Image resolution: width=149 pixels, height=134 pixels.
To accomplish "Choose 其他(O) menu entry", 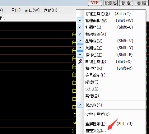I will [x=111, y=96].
